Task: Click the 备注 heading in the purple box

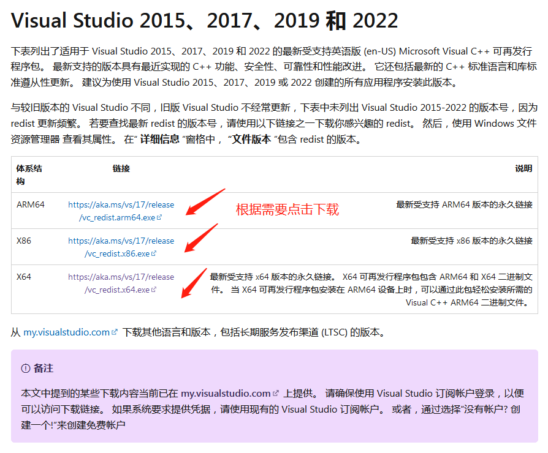Action: [x=45, y=367]
